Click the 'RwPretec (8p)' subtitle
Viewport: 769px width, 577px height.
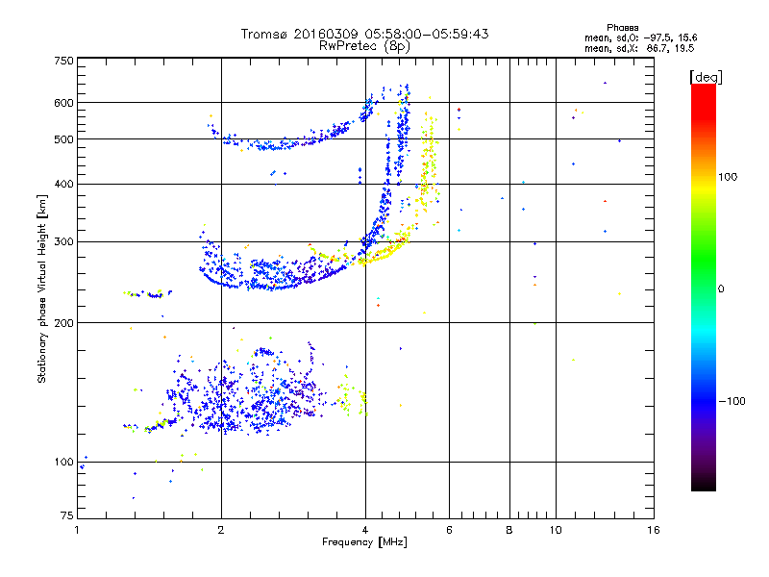(365, 46)
